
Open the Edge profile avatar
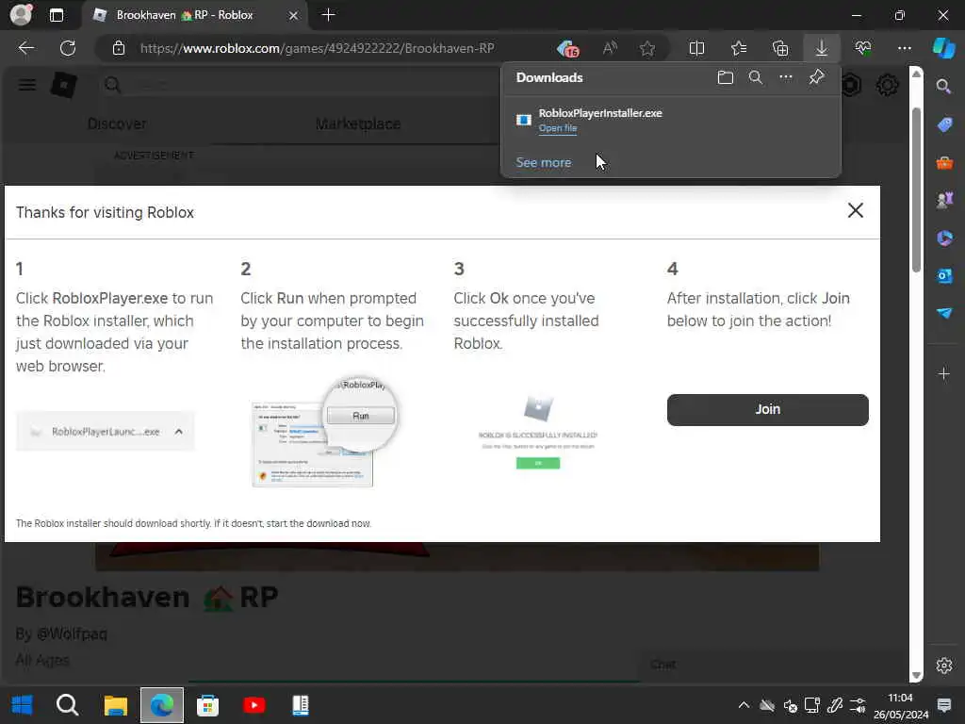tap(21, 14)
